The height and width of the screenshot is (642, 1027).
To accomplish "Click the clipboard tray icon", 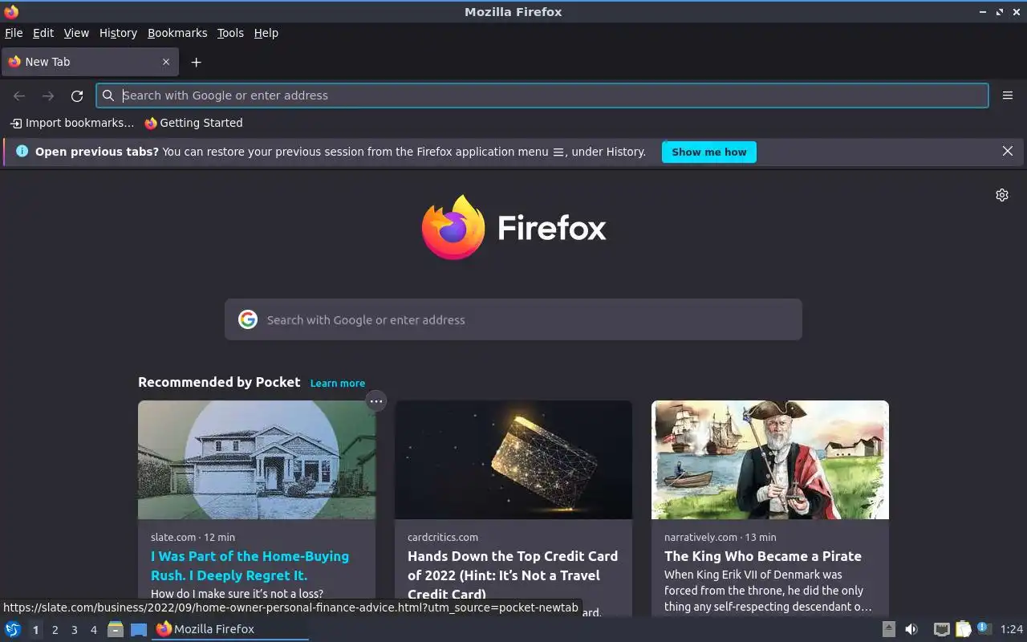I will click(963, 629).
